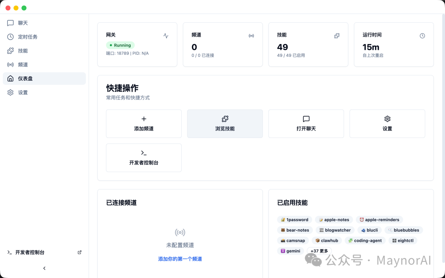Click the activity waveform icon on 网关 card
The height and width of the screenshot is (278, 445).
166,36
